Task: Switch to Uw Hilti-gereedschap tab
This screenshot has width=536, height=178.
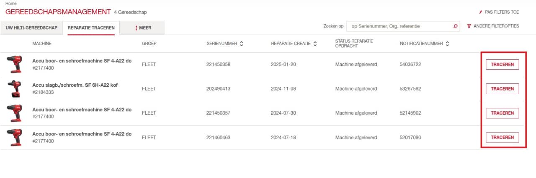Action: pos(31,28)
